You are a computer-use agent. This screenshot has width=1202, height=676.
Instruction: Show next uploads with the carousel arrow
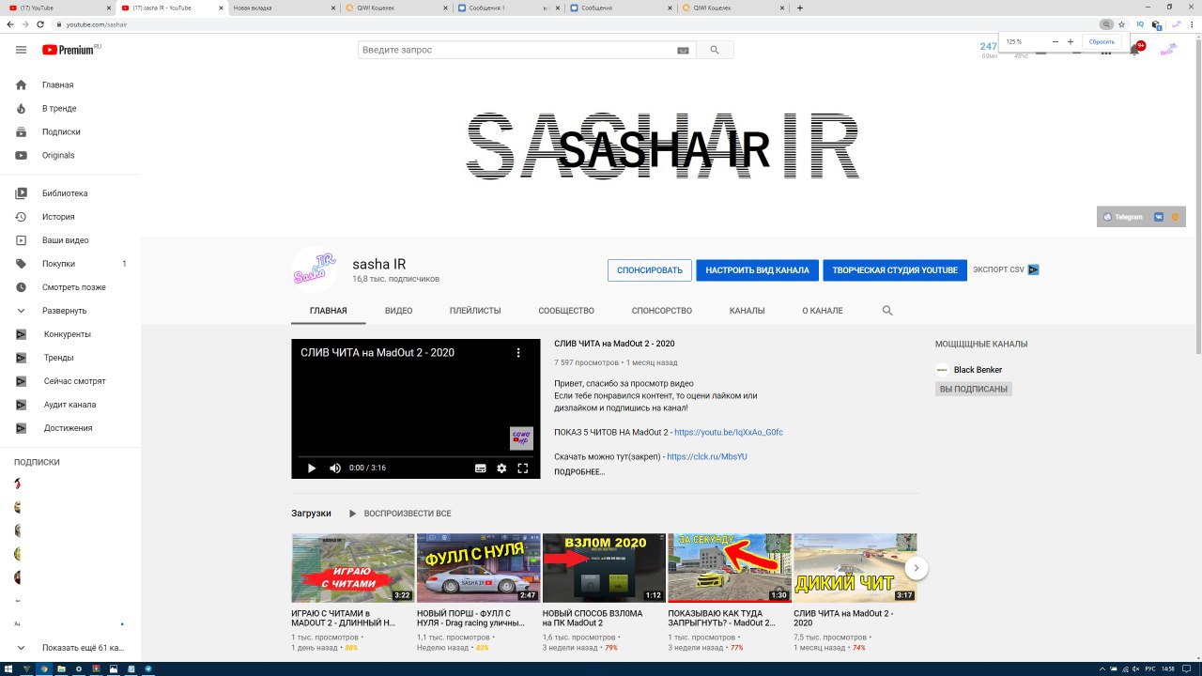[917, 568]
